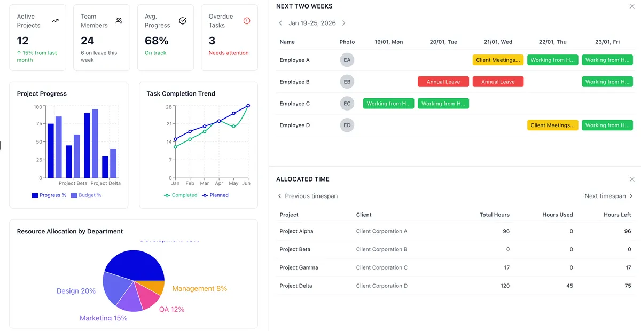
Task: Click the people icon on Team Members card
Action: tap(119, 21)
